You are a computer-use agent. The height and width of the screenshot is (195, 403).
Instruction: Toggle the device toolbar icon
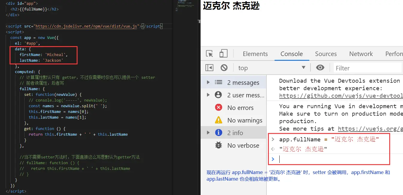tap(223, 54)
